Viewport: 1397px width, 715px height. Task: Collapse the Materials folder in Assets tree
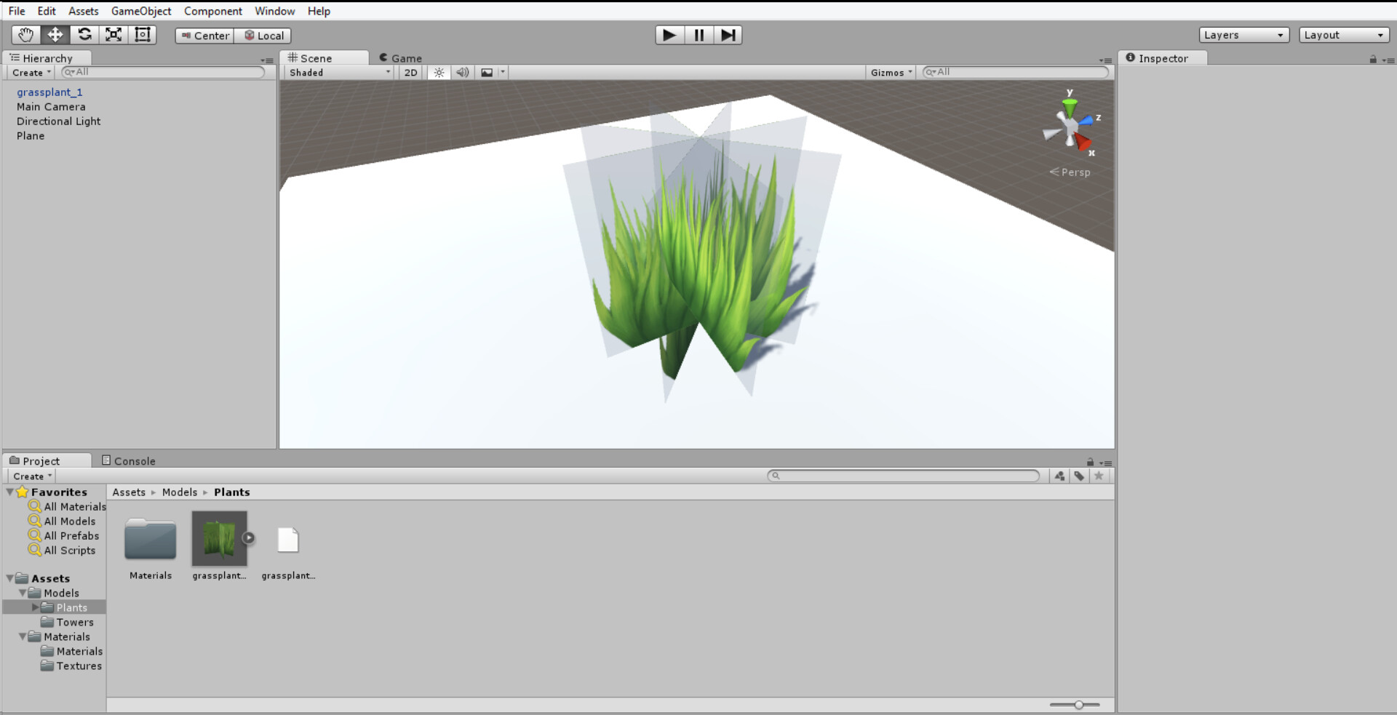[x=23, y=636]
